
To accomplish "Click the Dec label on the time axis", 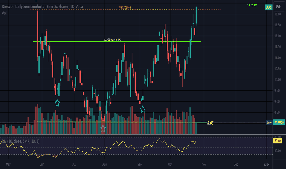I will point(236,164).
